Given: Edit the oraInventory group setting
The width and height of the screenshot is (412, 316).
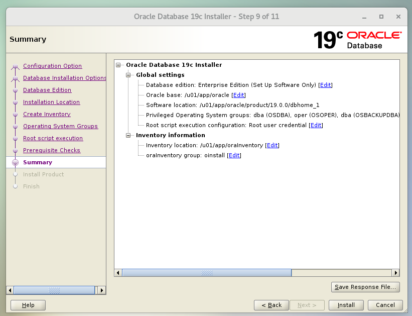Looking at the screenshot, I should [234, 155].
